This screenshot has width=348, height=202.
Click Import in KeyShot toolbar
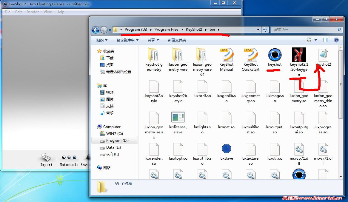[x=46, y=160]
